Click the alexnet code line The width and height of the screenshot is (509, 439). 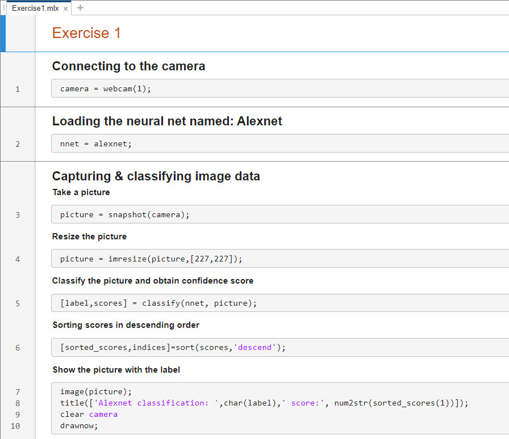click(x=95, y=143)
